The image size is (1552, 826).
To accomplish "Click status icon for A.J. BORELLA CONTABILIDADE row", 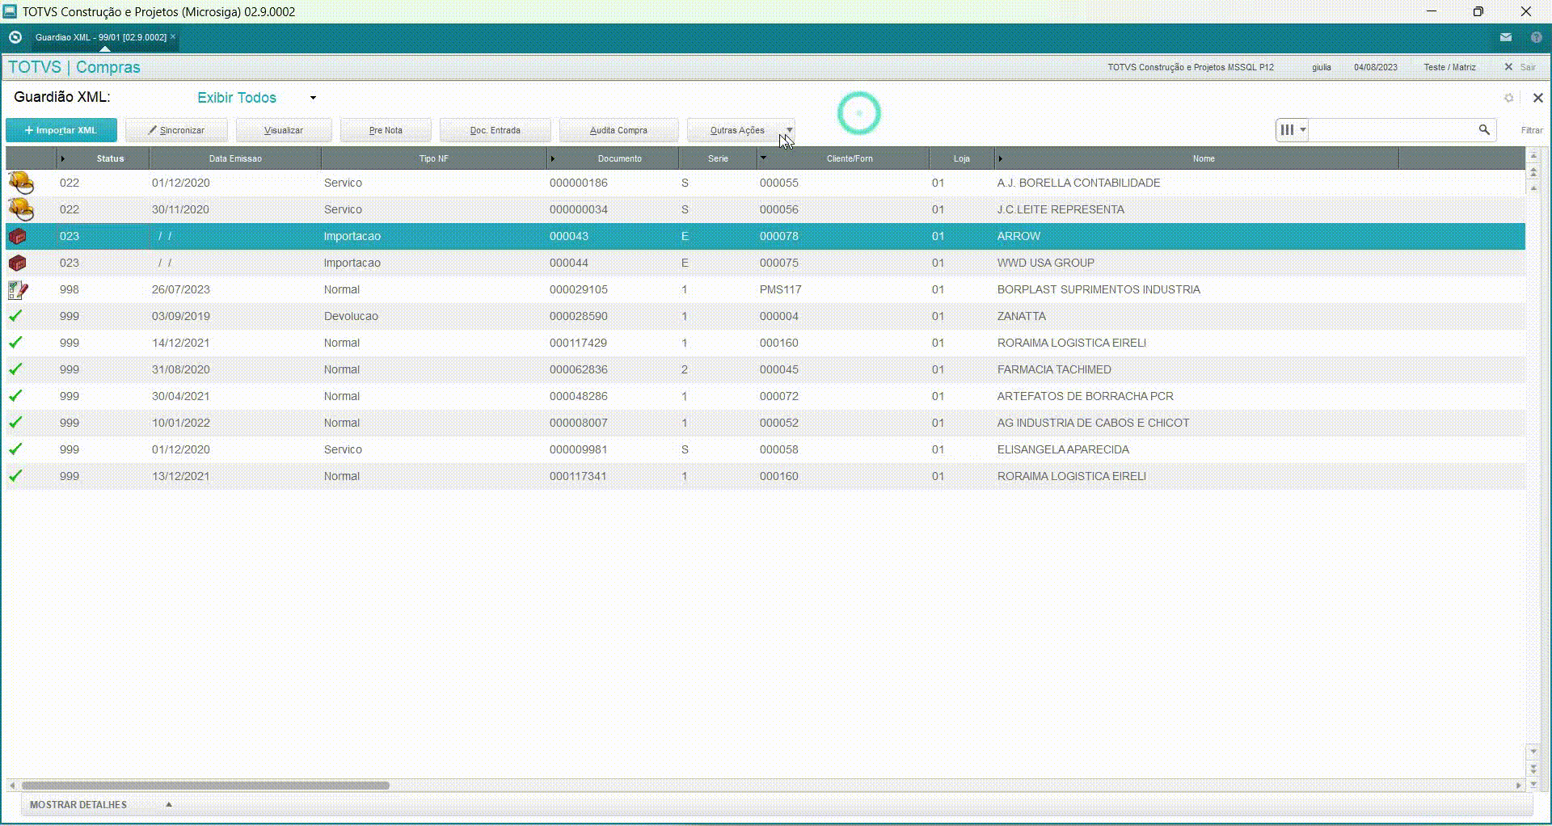I will [20, 183].
